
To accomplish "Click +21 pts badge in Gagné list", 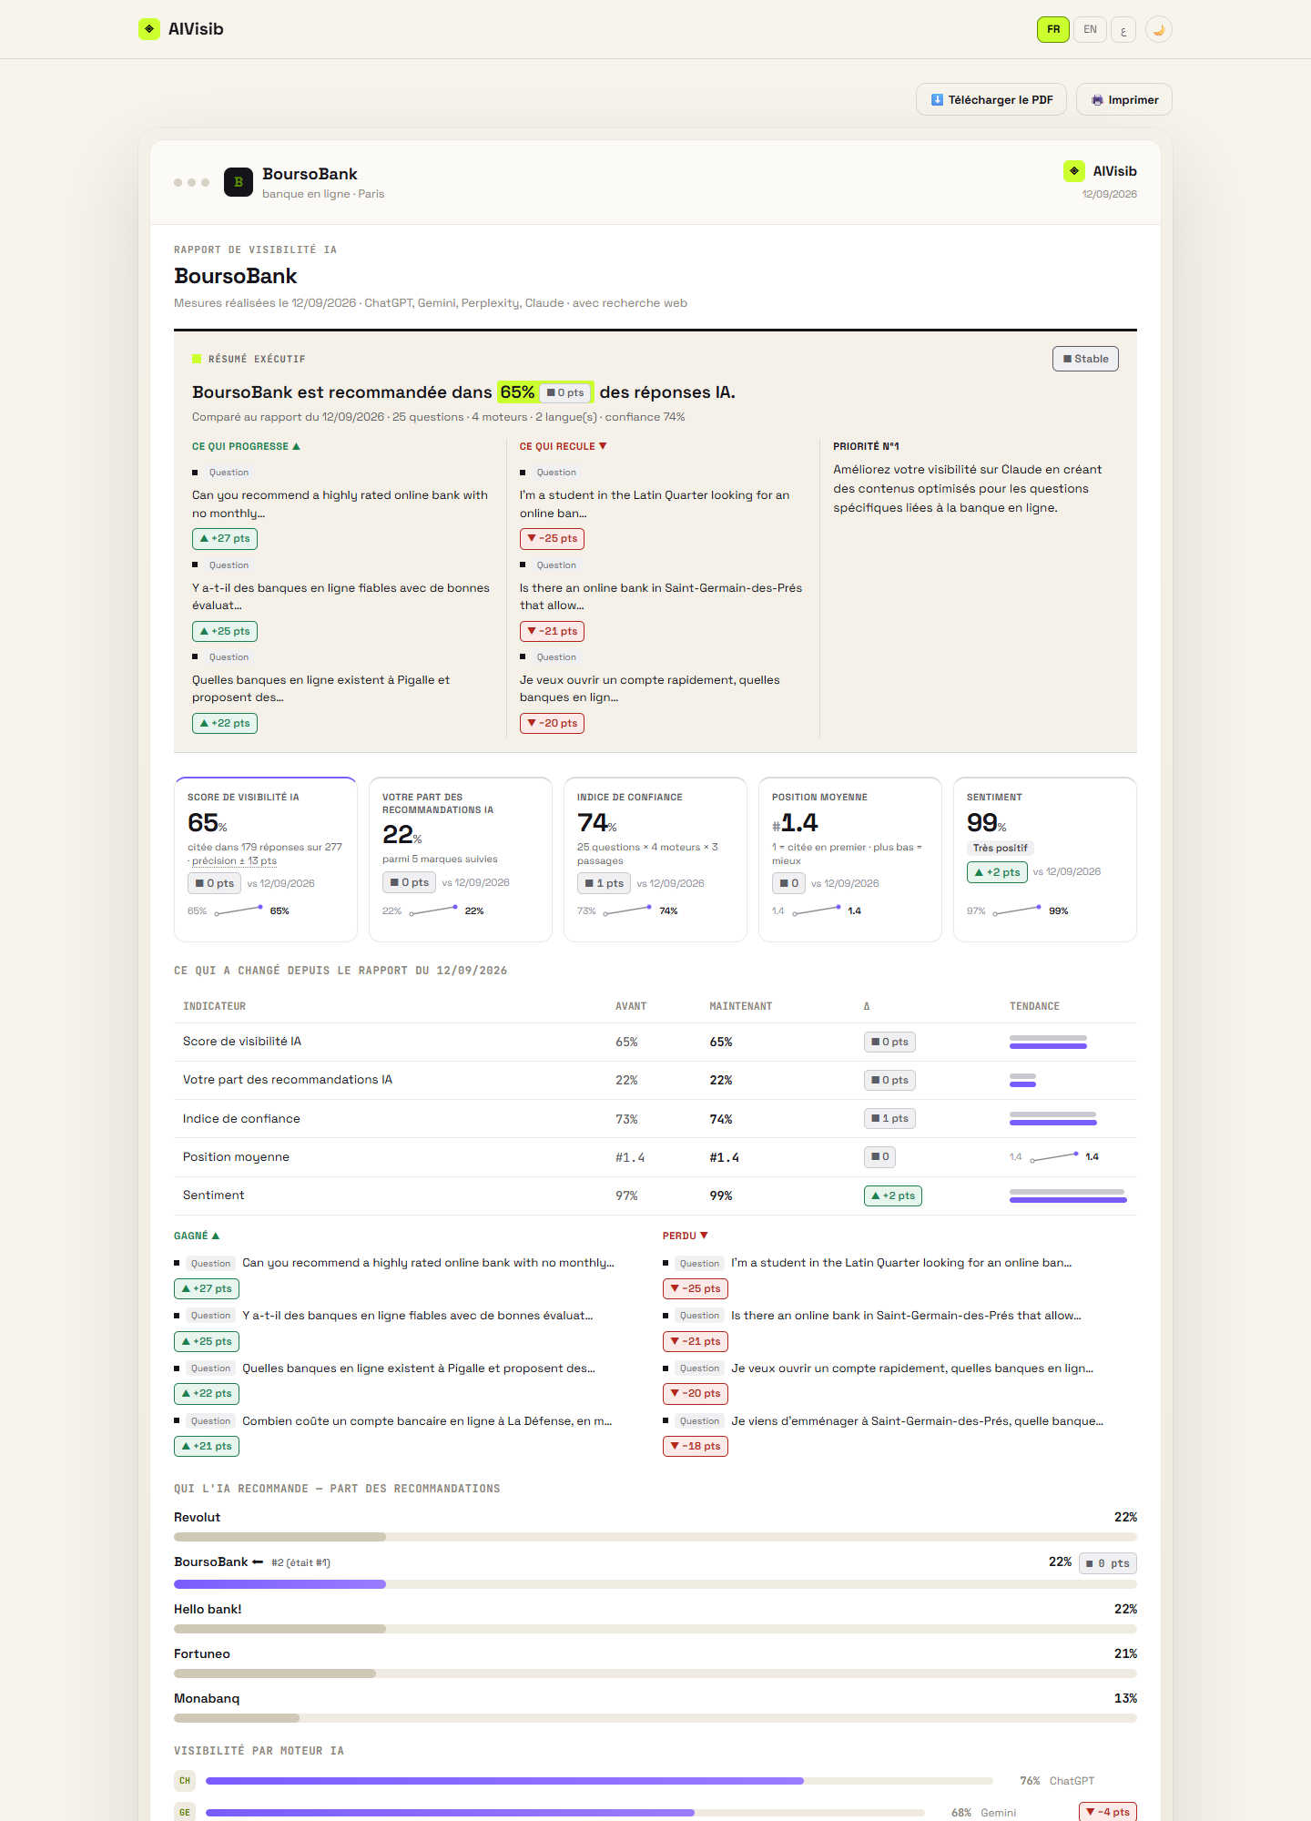I will coord(207,1446).
